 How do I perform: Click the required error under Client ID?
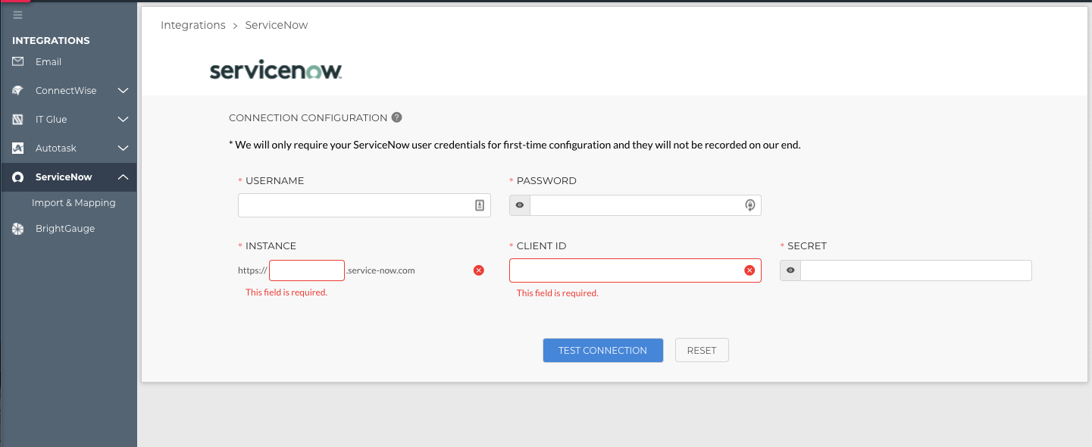[558, 293]
